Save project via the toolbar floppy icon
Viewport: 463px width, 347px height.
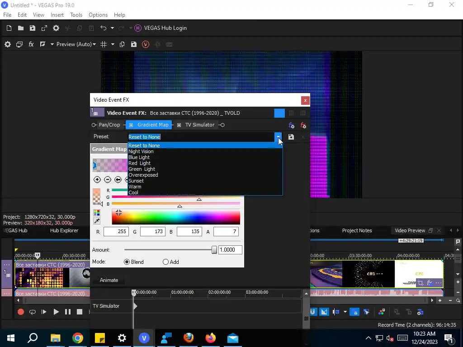tap(33, 28)
